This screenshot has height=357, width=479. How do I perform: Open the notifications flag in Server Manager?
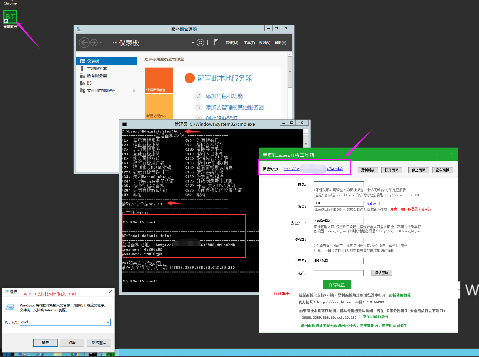click(216, 42)
